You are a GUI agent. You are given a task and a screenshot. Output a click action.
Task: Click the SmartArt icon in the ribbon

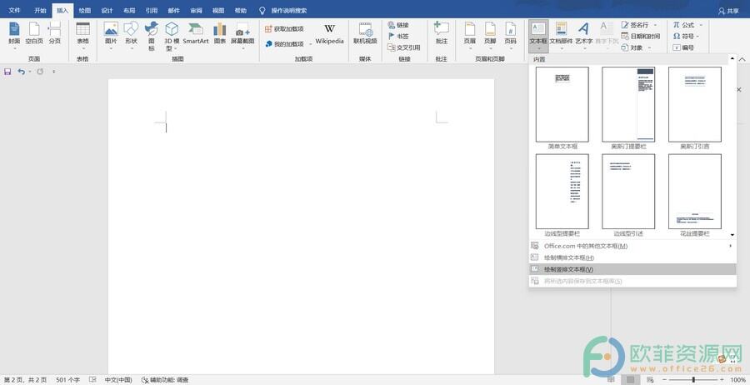pos(196,32)
